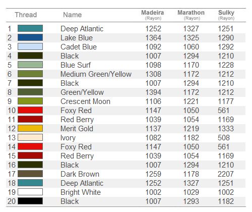The height and width of the screenshot is (212, 252).
Task: Select the Merit Gold yellow swatch
Action: [x=30, y=128]
